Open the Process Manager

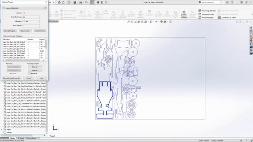[206, 17]
